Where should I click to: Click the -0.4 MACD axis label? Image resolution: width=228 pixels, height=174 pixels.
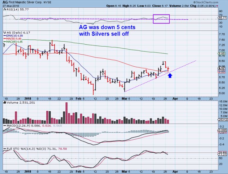222,144
